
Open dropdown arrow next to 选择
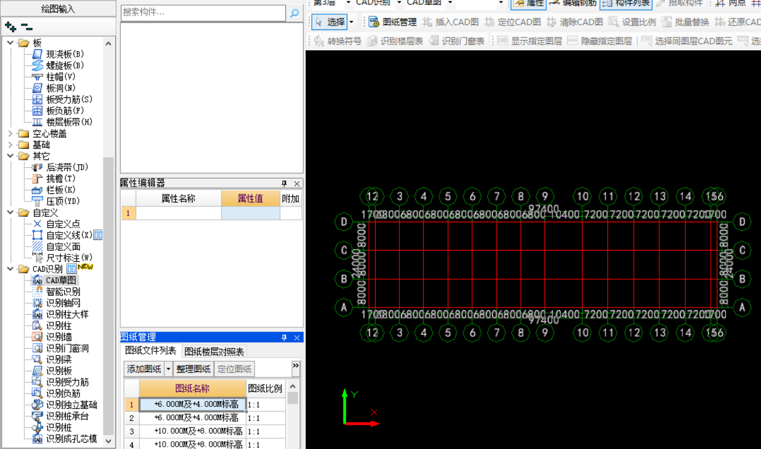tap(351, 22)
